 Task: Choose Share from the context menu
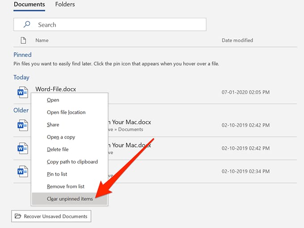[53, 125]
